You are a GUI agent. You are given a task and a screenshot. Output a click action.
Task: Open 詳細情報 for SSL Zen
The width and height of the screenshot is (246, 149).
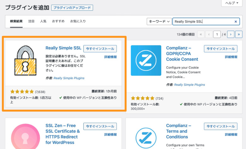tap(110, 135)
